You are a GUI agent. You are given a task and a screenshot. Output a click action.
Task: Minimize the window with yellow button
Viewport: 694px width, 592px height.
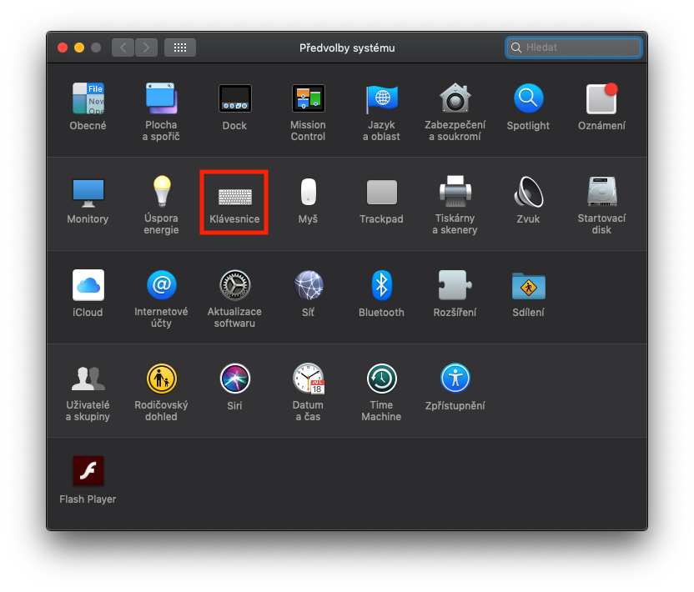(x=79, y=48)
